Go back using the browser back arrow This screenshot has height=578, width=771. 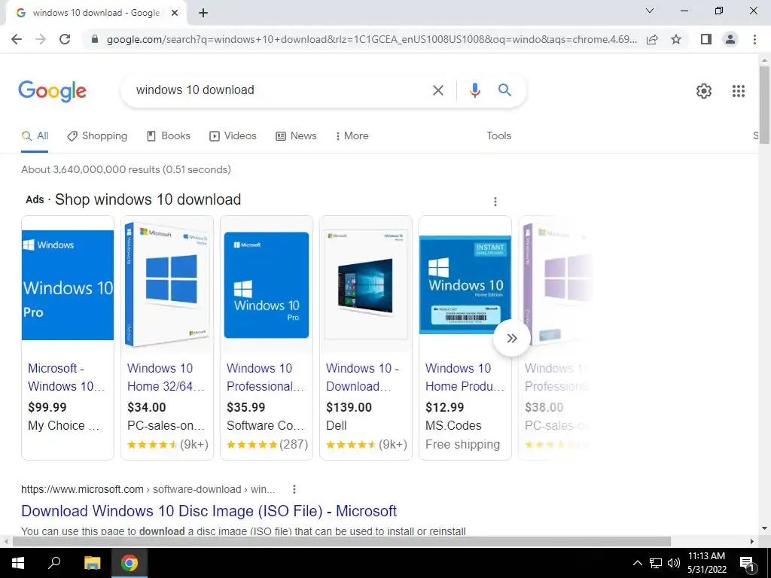pos(17,39)
